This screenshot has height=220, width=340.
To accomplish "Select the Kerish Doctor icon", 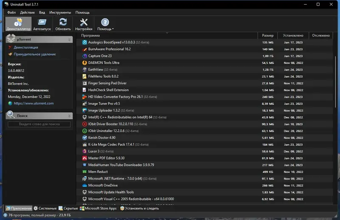I will pos(85,138).
